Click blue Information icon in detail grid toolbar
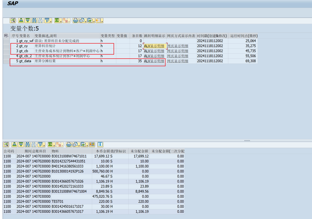312x219 pixels. coord(100,144)
